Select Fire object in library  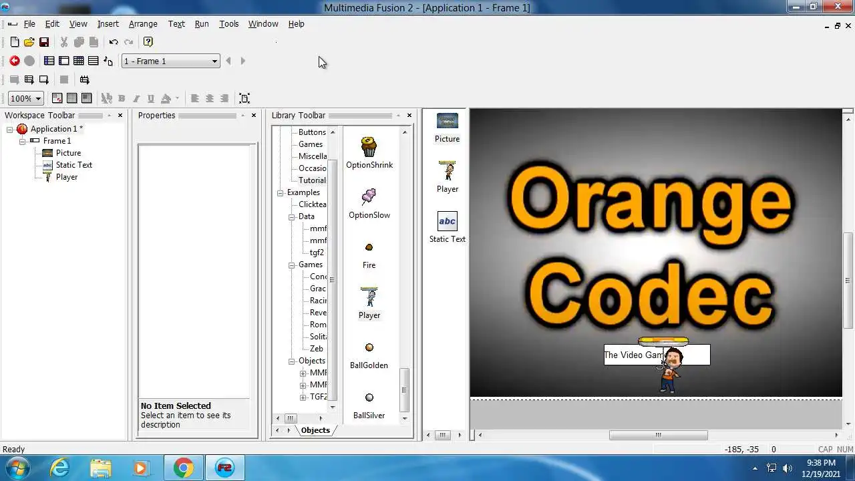[x=369, y=256]
